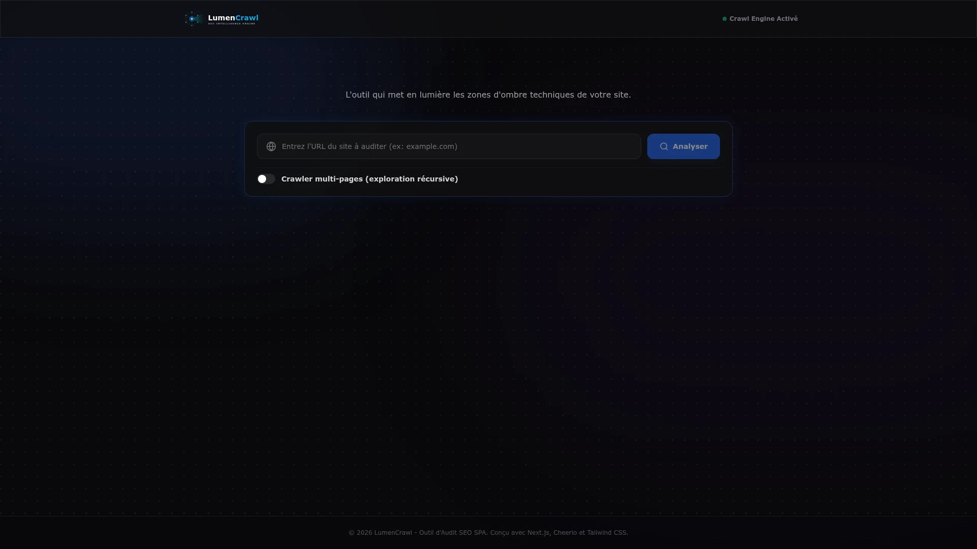This screenshot has height=549, width=977.
Task: Enable the multi-pages crawler switch
Action: [266, 179]
